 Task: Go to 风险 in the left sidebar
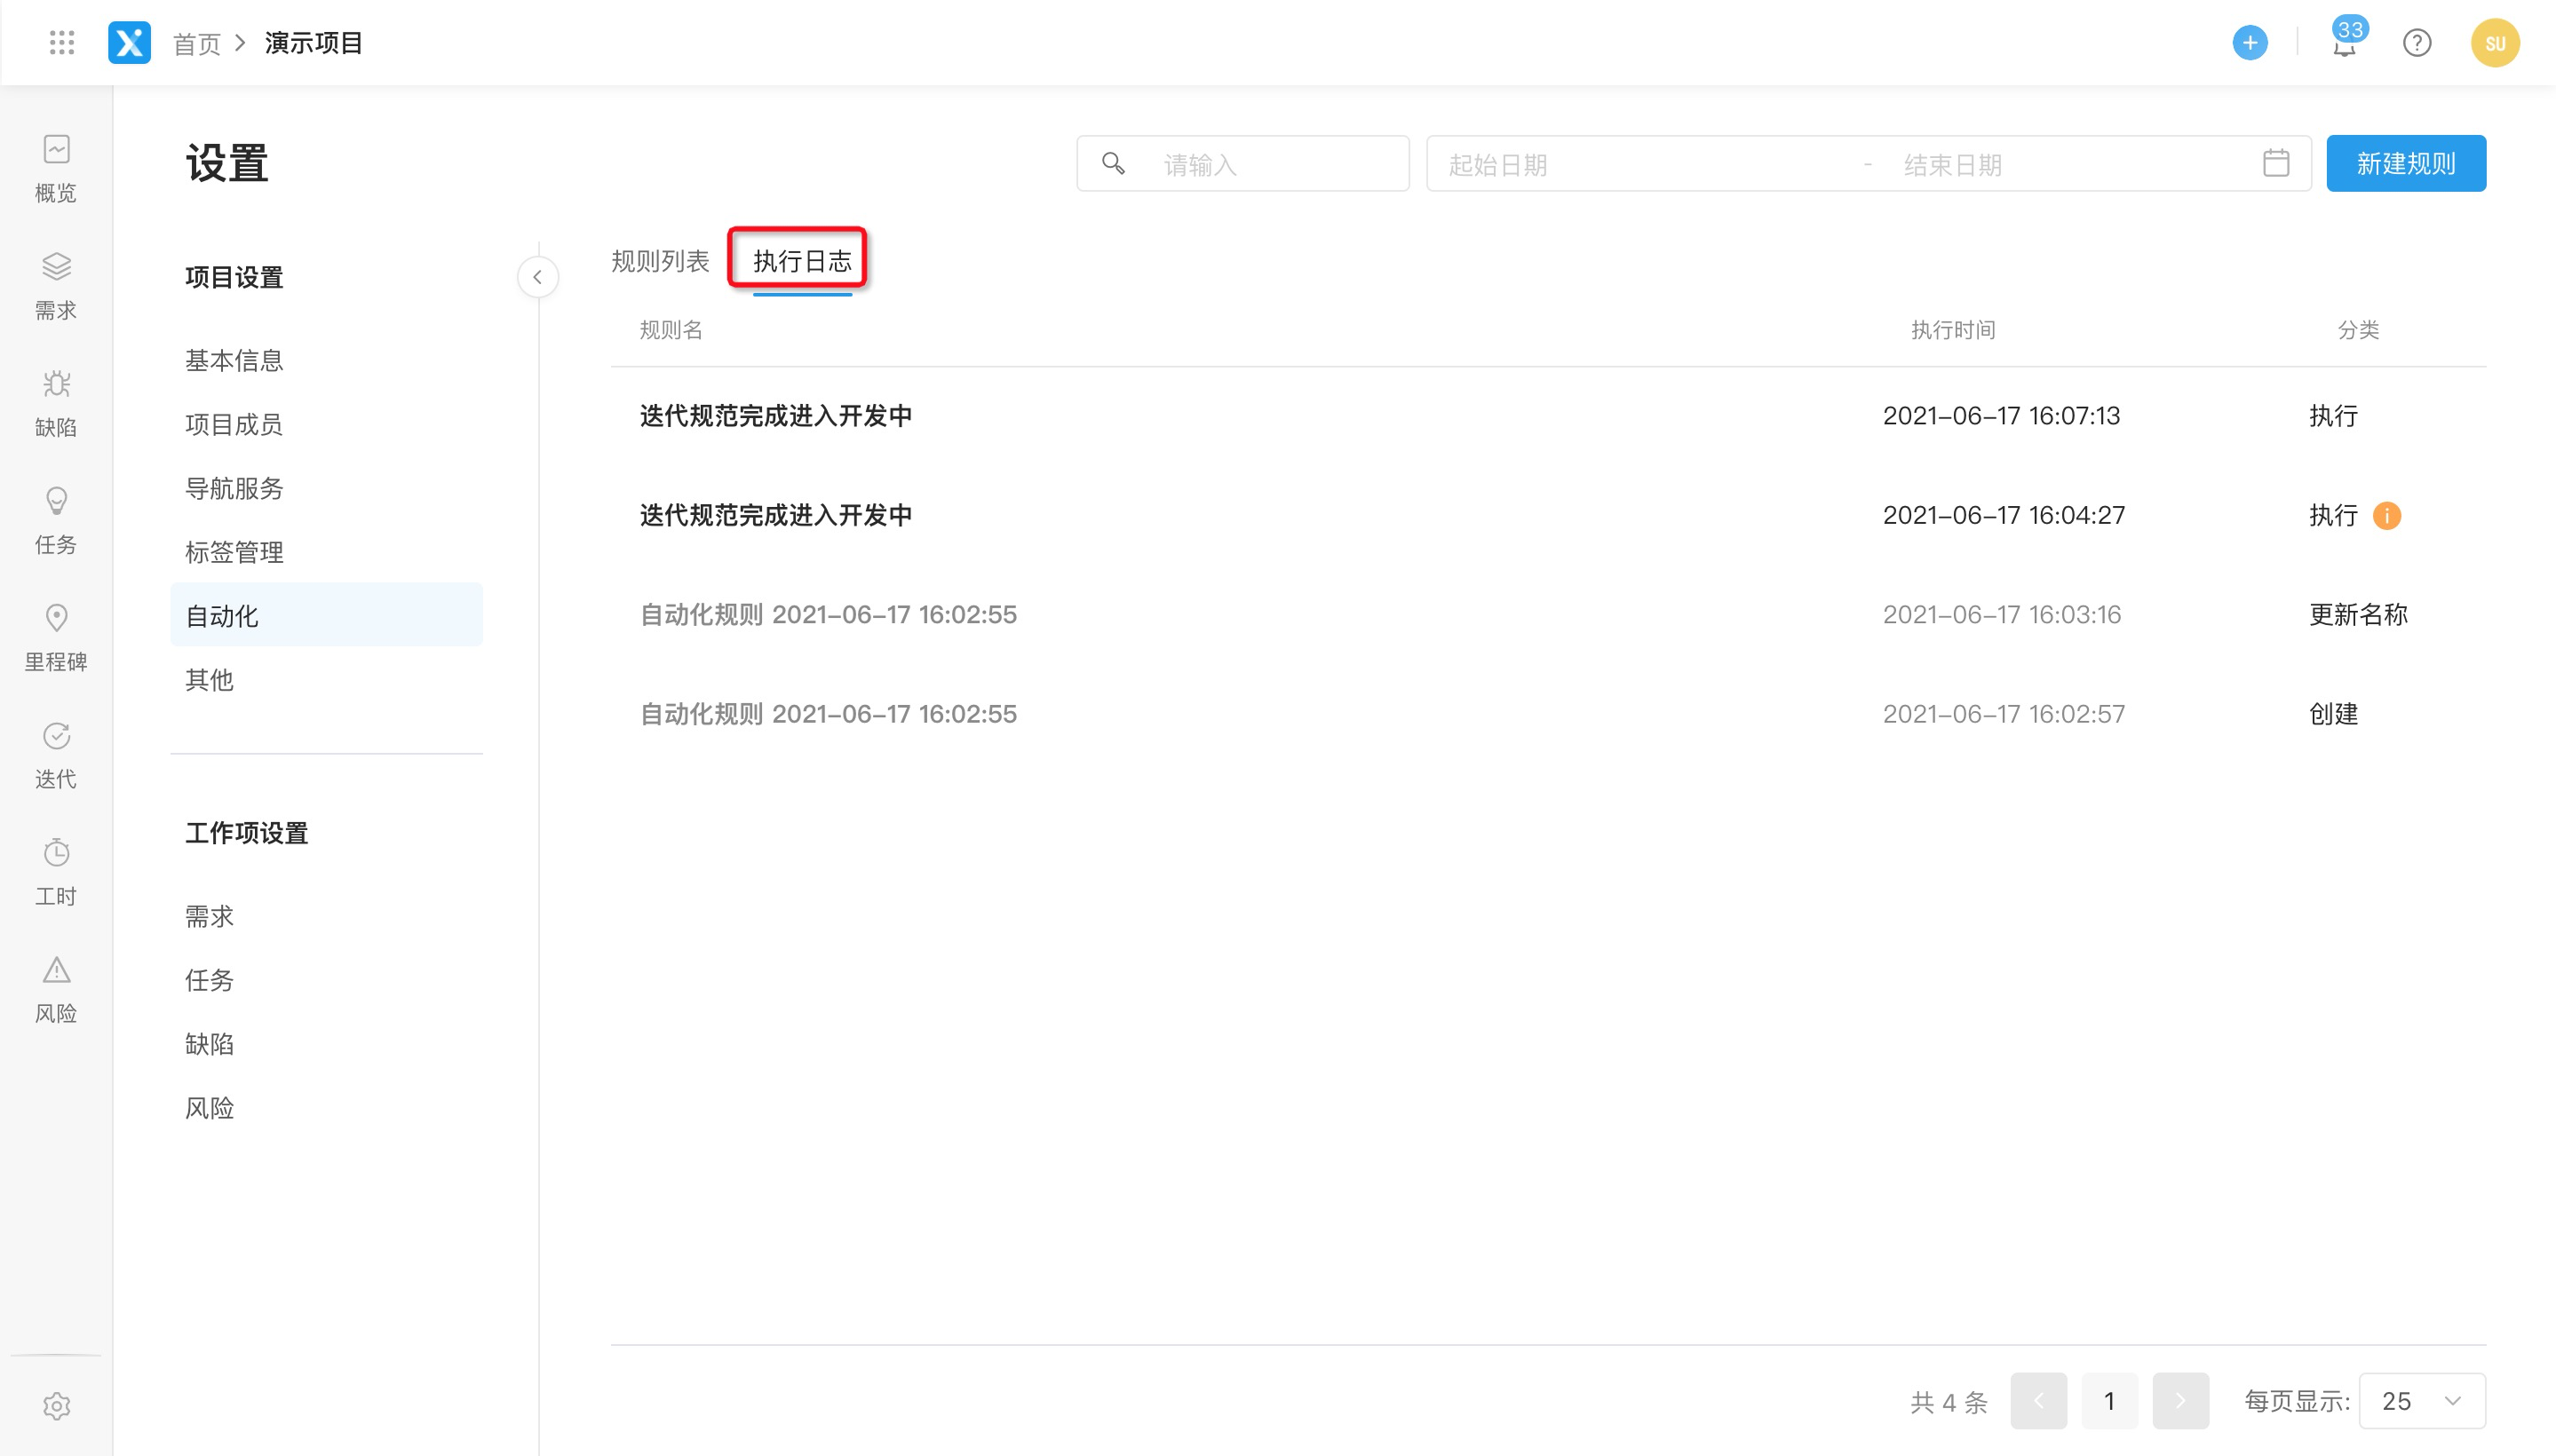[56, 989]
